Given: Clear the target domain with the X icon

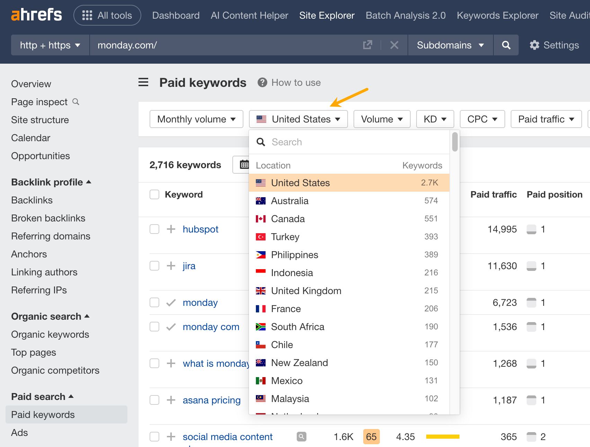Looking at the screenshot, I should point(394,45).
